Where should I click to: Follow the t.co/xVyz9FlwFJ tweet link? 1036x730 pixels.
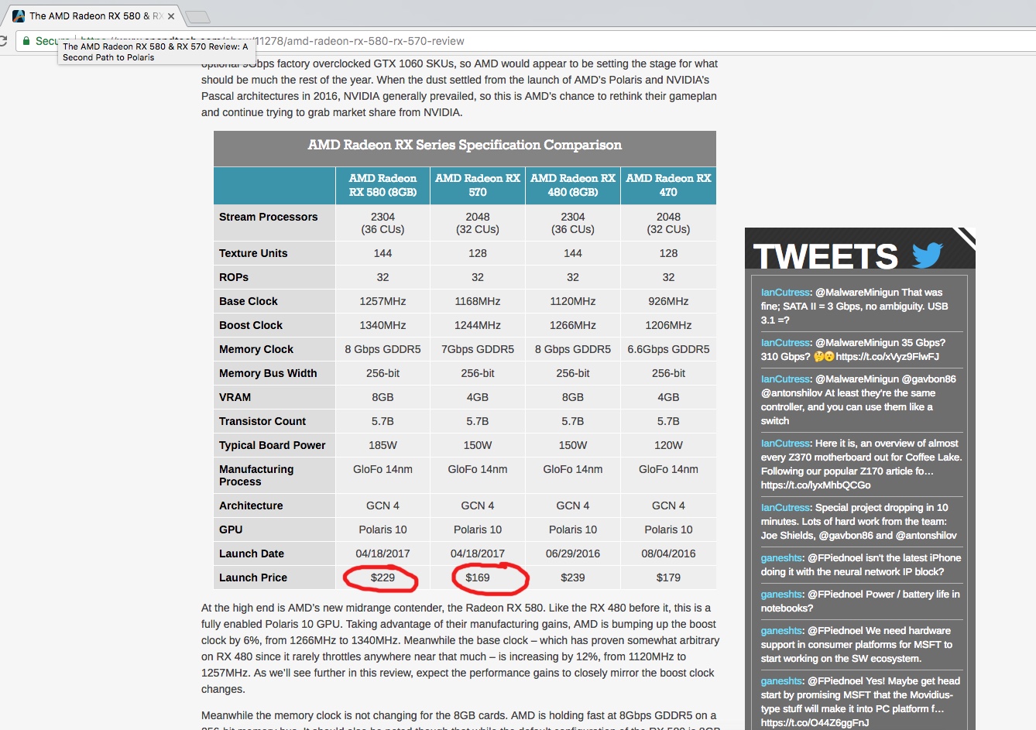click(x=887, y=357)
